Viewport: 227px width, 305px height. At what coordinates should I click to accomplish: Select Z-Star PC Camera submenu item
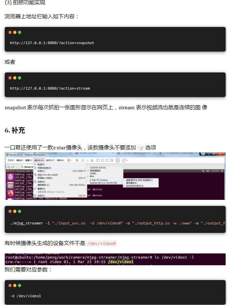[105, 180]
